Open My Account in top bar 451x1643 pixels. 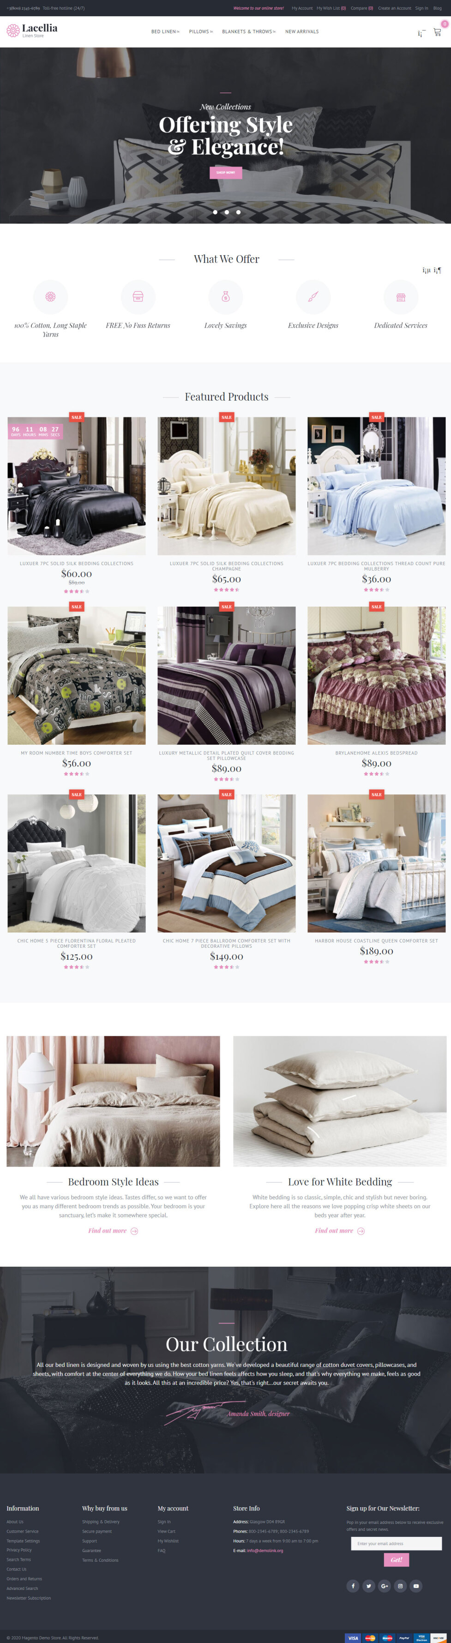[x=302, y=8]
